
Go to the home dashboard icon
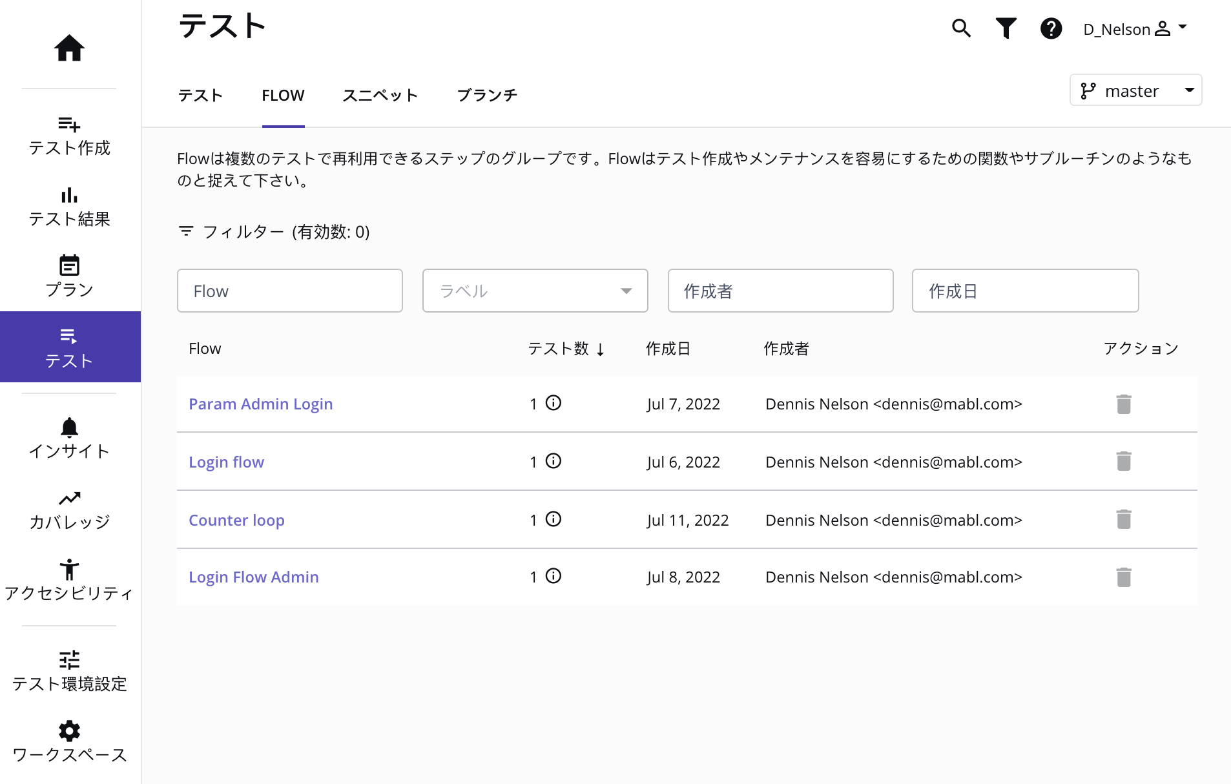pos(69,48)
